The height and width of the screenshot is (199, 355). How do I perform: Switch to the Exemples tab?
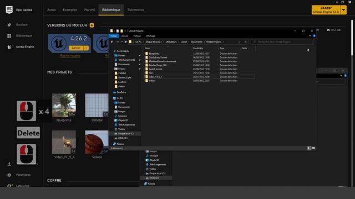[70, 10]
